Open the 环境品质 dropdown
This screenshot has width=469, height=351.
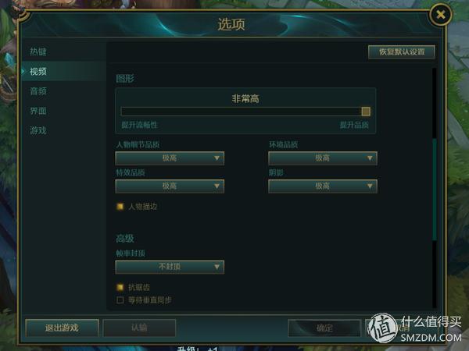click(x=323, y=158)
